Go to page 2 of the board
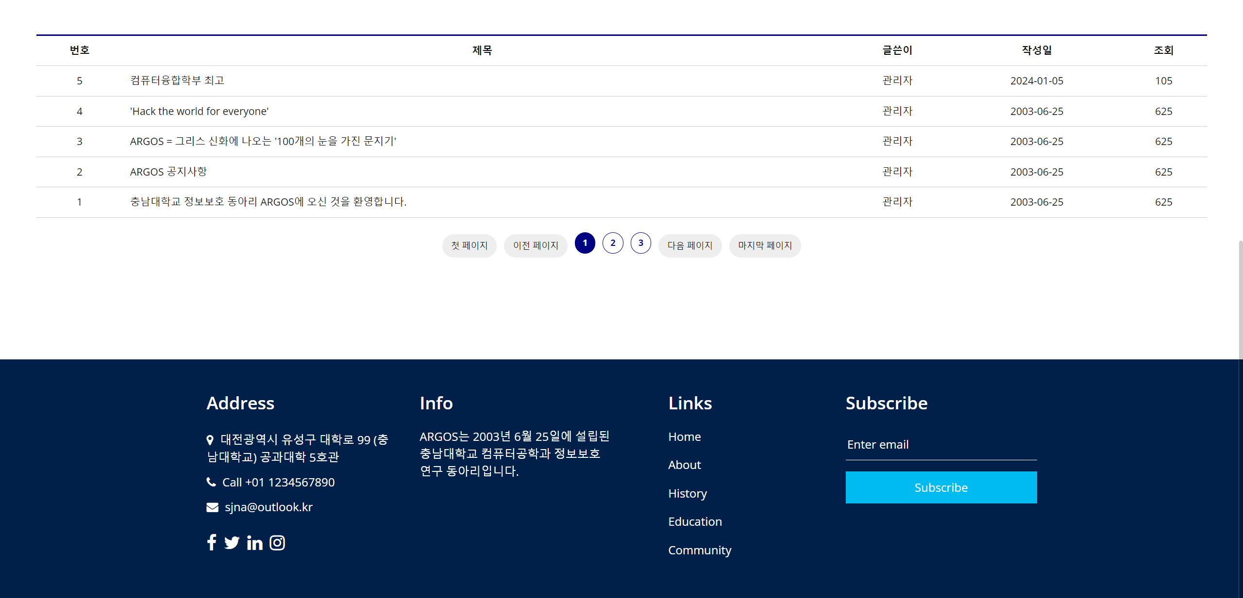 coord(613,243)
